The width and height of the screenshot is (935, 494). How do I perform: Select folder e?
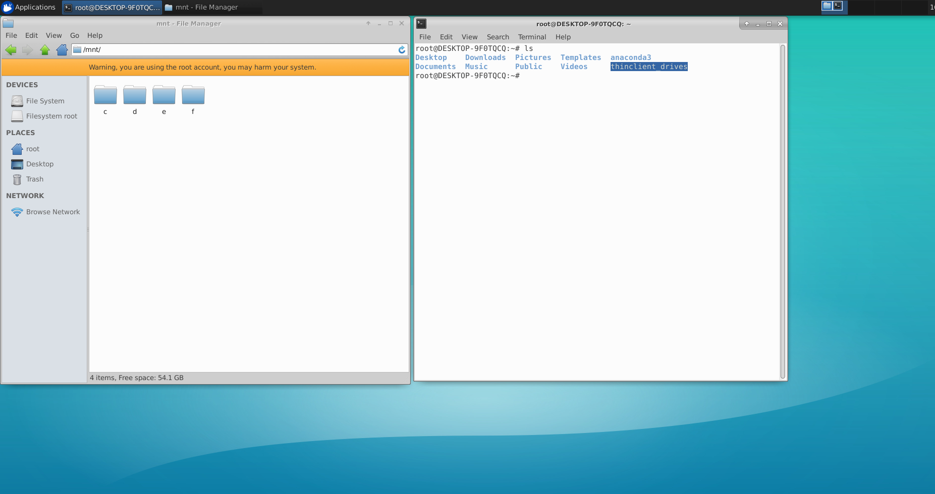coord(164,100)
